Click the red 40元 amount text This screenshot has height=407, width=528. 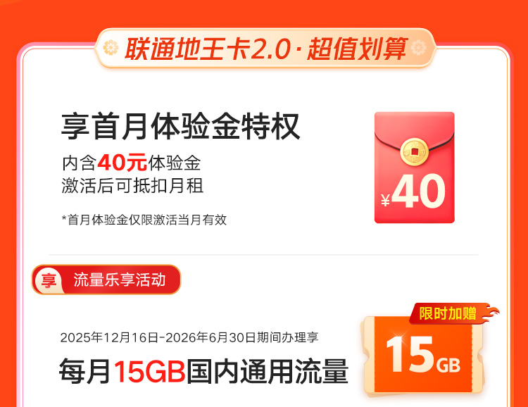click(x=122, y=163)
